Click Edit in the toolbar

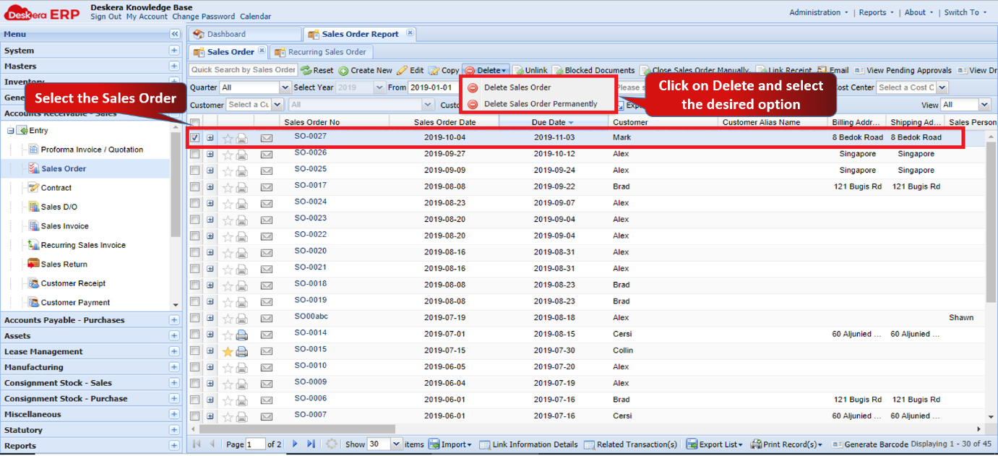[410, 70]
